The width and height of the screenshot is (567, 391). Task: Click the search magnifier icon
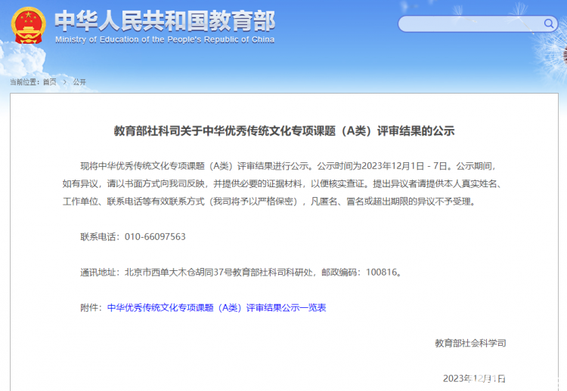[549, 24]
